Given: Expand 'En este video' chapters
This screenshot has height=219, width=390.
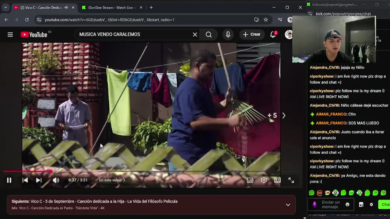Looking at the screenshot, I should (112, 180).
